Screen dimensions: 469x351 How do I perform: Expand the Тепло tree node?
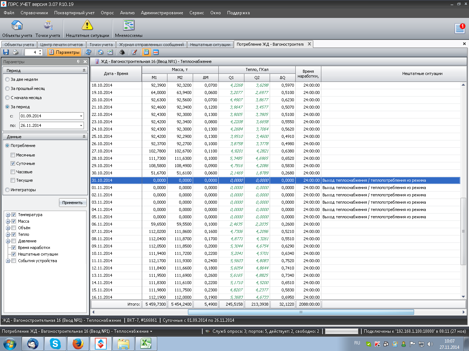[8, 234]
